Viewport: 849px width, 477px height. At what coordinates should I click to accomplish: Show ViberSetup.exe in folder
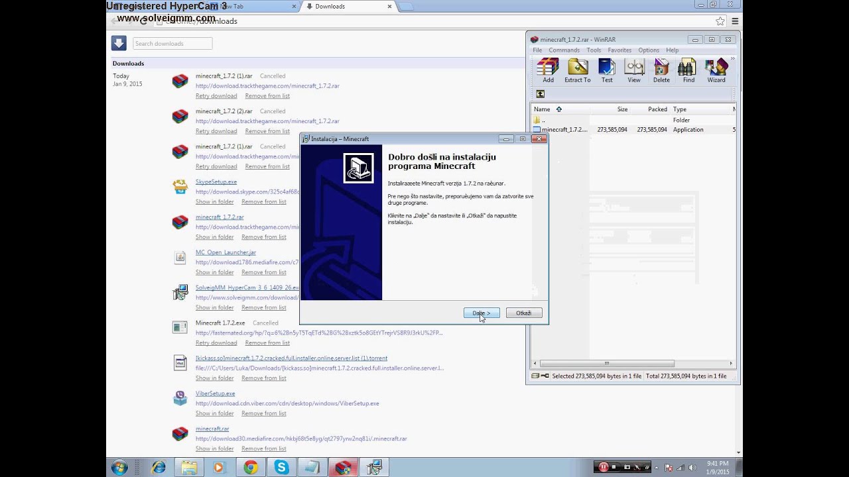click(x=215, y=413)
